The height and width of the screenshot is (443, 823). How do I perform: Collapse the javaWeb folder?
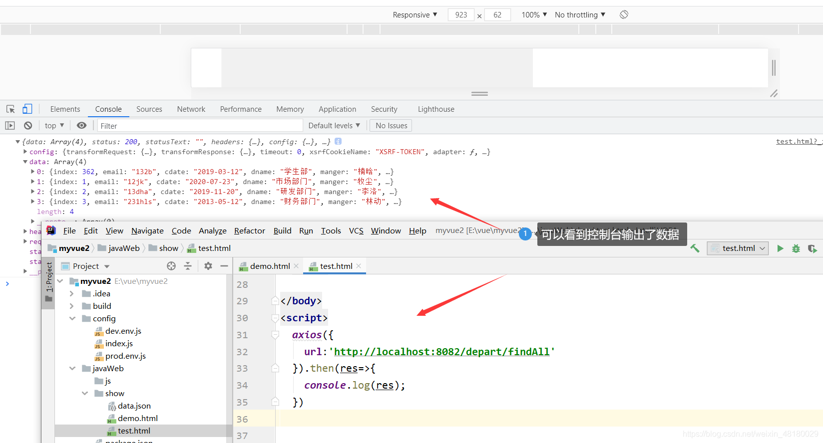pyautogui.click(x=72, y=368)
